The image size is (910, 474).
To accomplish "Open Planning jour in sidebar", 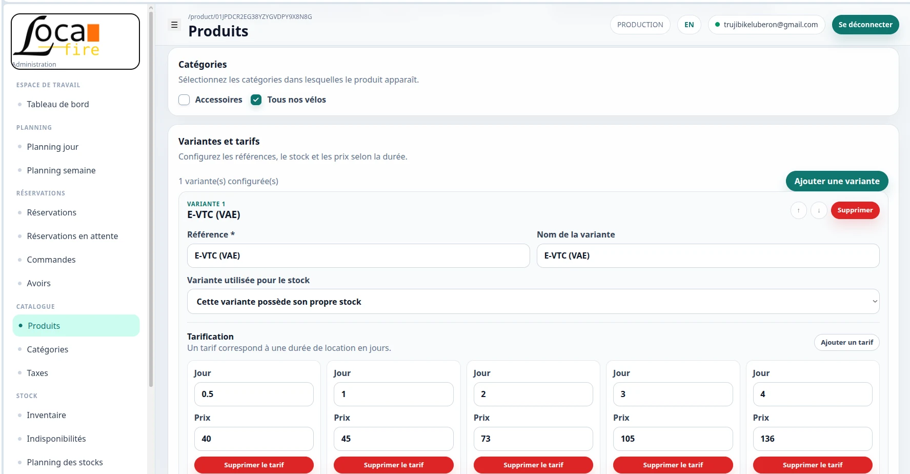I will [53, 147].
